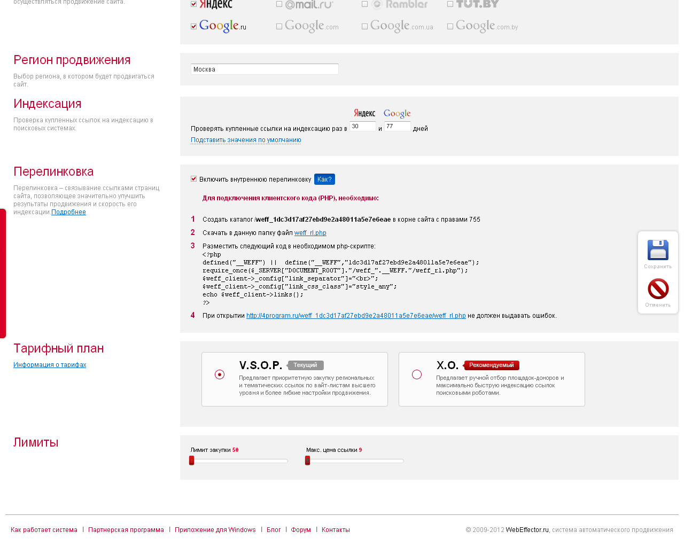This screenshot has width=684, height=547.
Task: Click the Cancel prohibition icon
Action: (x=658, y=289)
